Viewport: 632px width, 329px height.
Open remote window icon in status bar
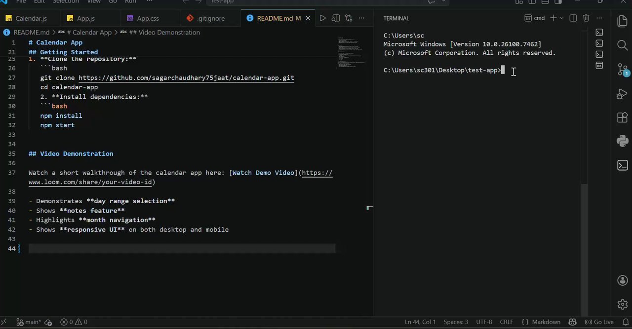(x=4, y=322)
